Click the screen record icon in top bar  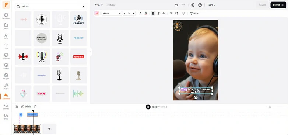point(193,5)
